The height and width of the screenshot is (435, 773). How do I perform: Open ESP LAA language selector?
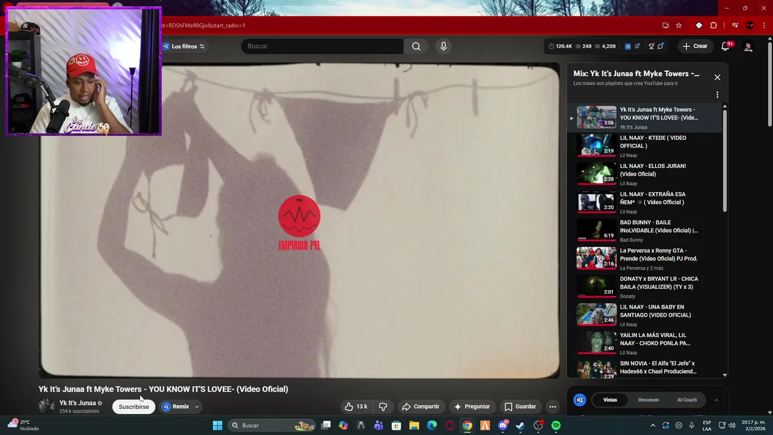coord(707,425)
